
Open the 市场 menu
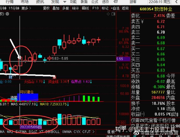pos(25,2)
